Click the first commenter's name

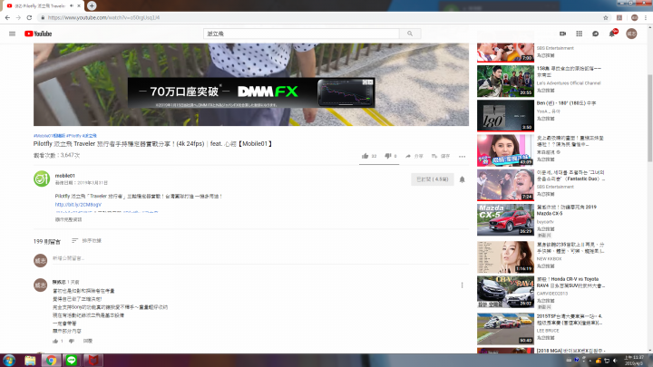(x=59, y=282)
